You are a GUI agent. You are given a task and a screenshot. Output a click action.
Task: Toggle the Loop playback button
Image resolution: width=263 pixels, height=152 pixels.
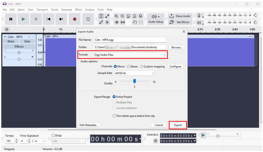(x=88, y=19)
